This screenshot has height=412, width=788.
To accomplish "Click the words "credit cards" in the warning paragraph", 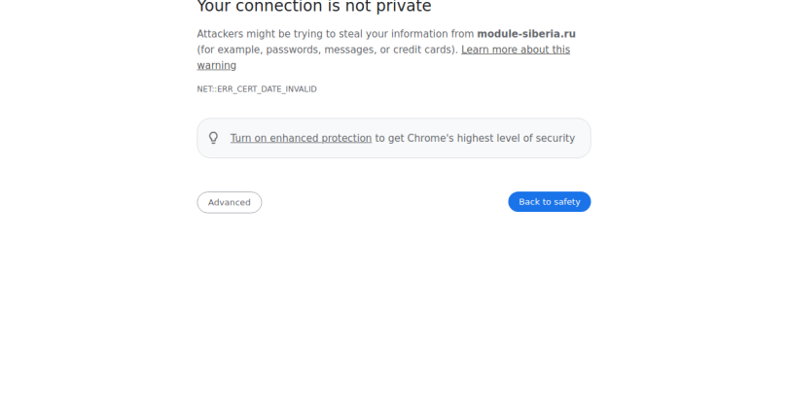I will click(x=424, y=50).
